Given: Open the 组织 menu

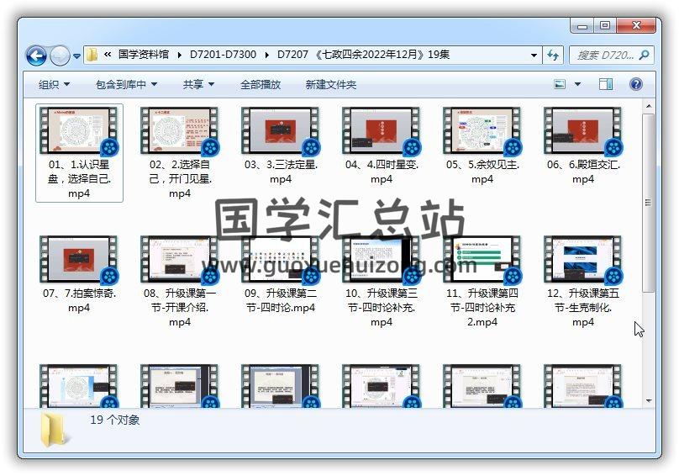Looking at the screenshot, I should (54, 84).
